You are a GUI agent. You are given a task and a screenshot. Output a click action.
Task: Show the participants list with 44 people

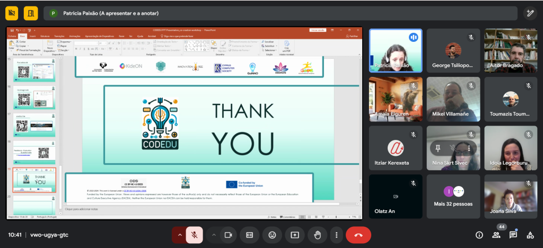(496, 235)
